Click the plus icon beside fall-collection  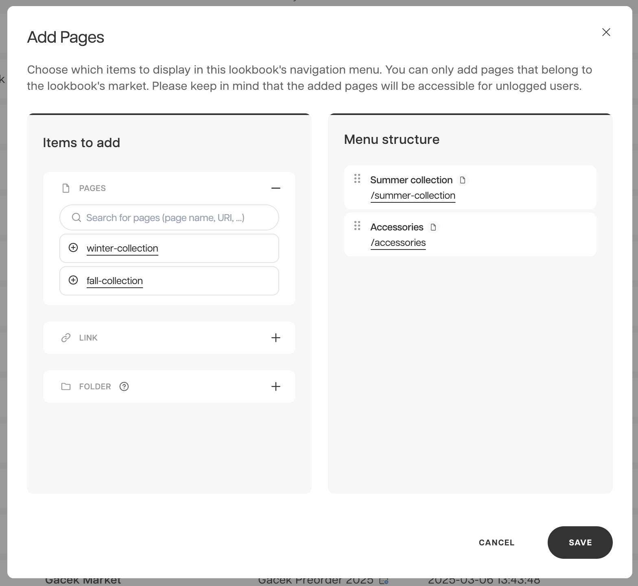pos(73,280)
